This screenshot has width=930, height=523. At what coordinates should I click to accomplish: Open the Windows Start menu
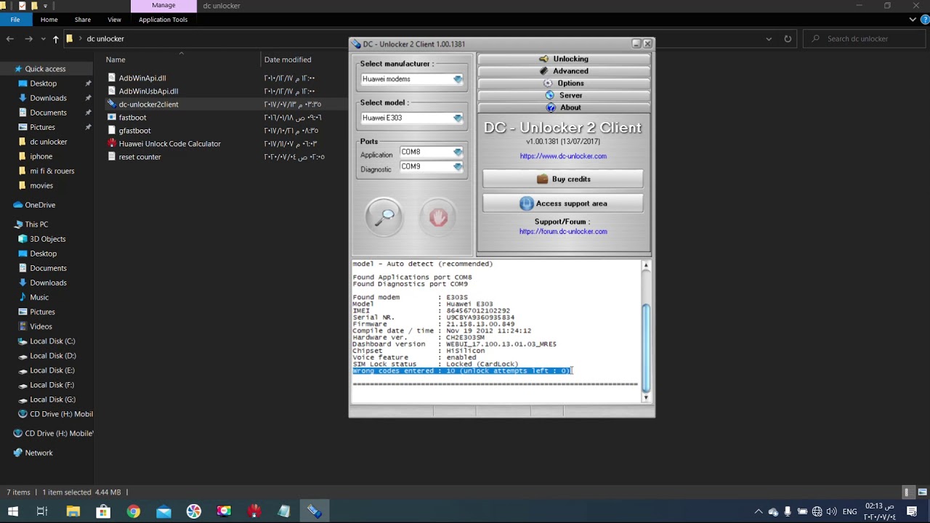pyautogui.click(x=12, y=511)
